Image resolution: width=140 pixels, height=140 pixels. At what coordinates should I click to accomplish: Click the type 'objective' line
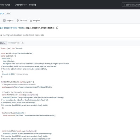coord(9,61)
